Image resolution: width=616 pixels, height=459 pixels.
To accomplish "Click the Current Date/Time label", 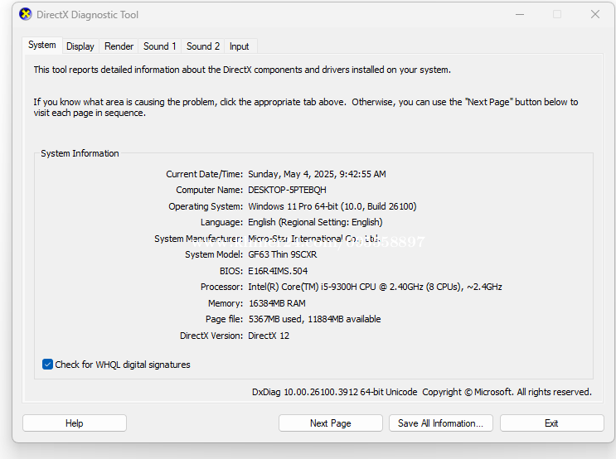I will pyautogui.click(x=204, y=174).
